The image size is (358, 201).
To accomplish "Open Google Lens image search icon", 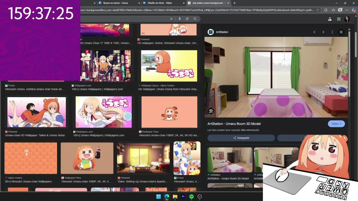I will pos(187,19).
